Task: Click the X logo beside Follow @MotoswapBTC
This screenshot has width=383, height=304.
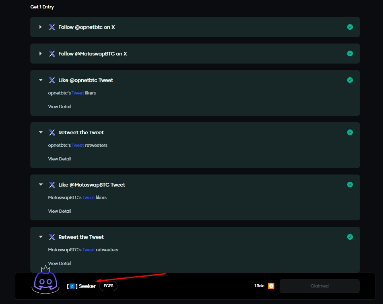Action: [52, 54]
